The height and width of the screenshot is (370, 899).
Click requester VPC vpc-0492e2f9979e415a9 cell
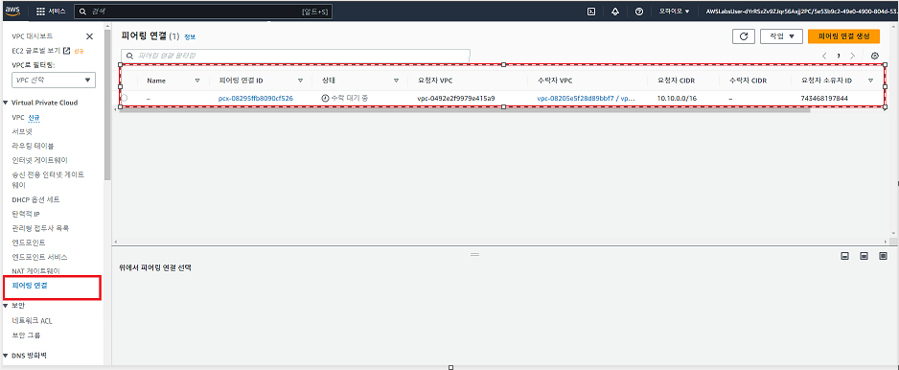tap(456, 98)
